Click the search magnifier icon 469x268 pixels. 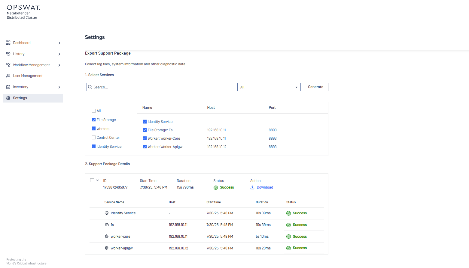pos(90,87)
